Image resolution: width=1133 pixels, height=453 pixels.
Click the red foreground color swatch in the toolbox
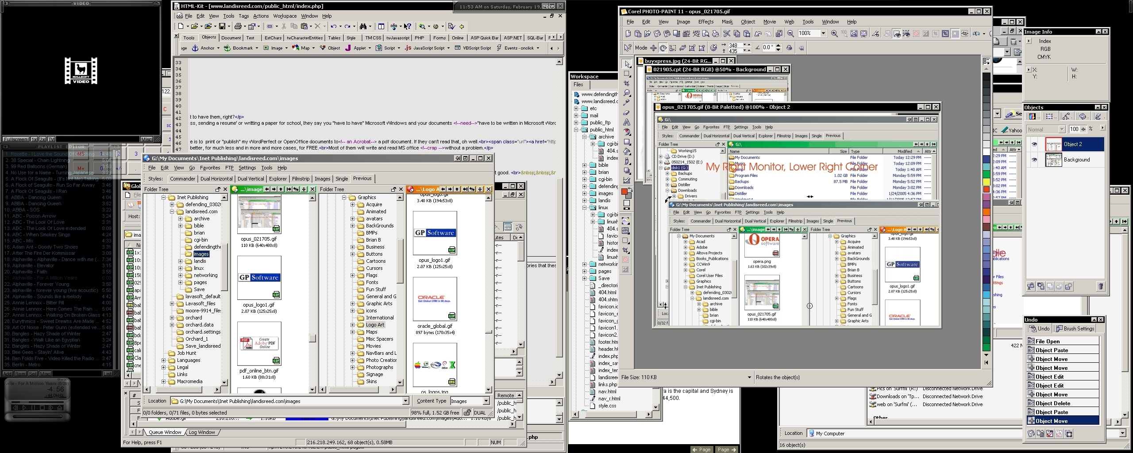[x=624, y=192]
